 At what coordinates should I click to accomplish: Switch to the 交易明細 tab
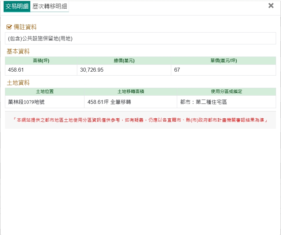pos(17,7)
